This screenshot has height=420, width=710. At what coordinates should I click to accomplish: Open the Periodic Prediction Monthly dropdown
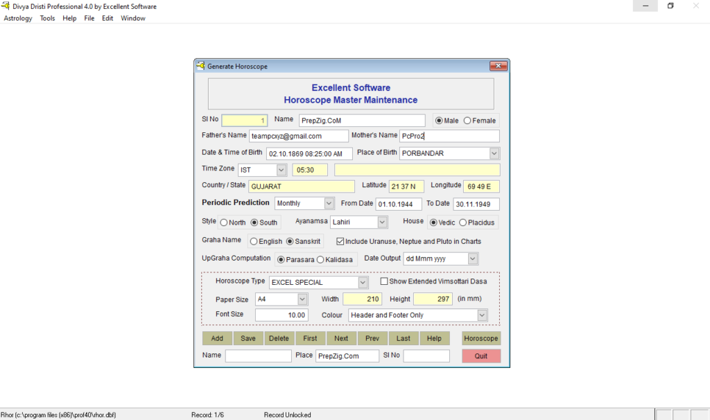(329, 204)
